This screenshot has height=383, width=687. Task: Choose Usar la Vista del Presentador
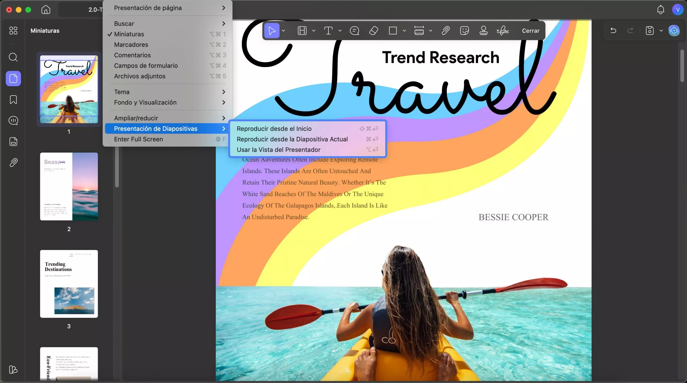[x=308, y=149]
